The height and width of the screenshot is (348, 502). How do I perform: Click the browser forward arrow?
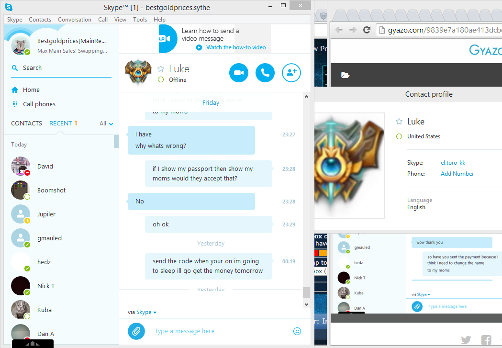click(353, 30)
